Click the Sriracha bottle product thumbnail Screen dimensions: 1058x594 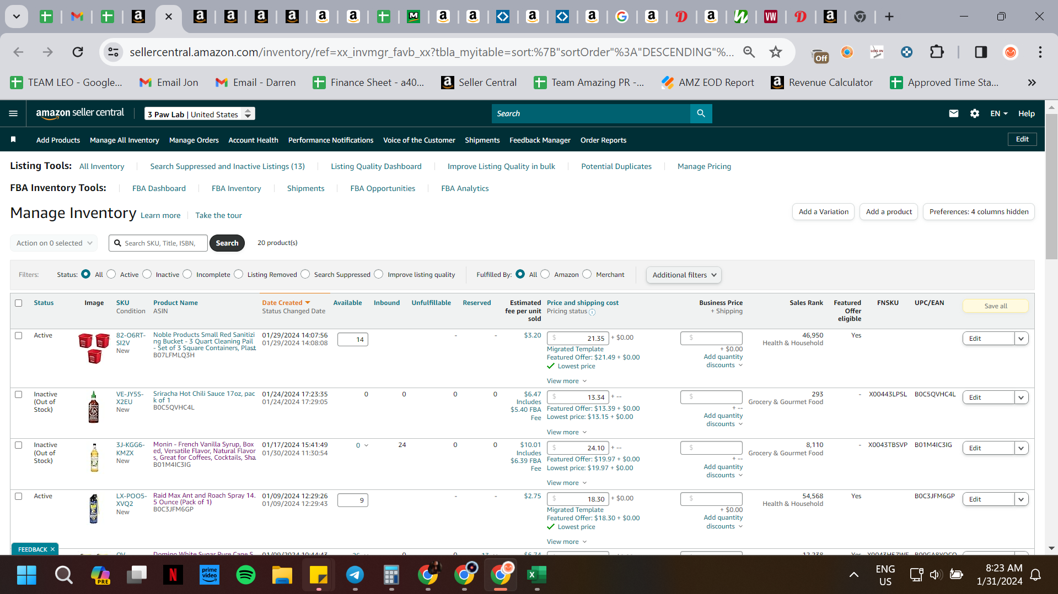pyautogui.click(x=94, y=407)
